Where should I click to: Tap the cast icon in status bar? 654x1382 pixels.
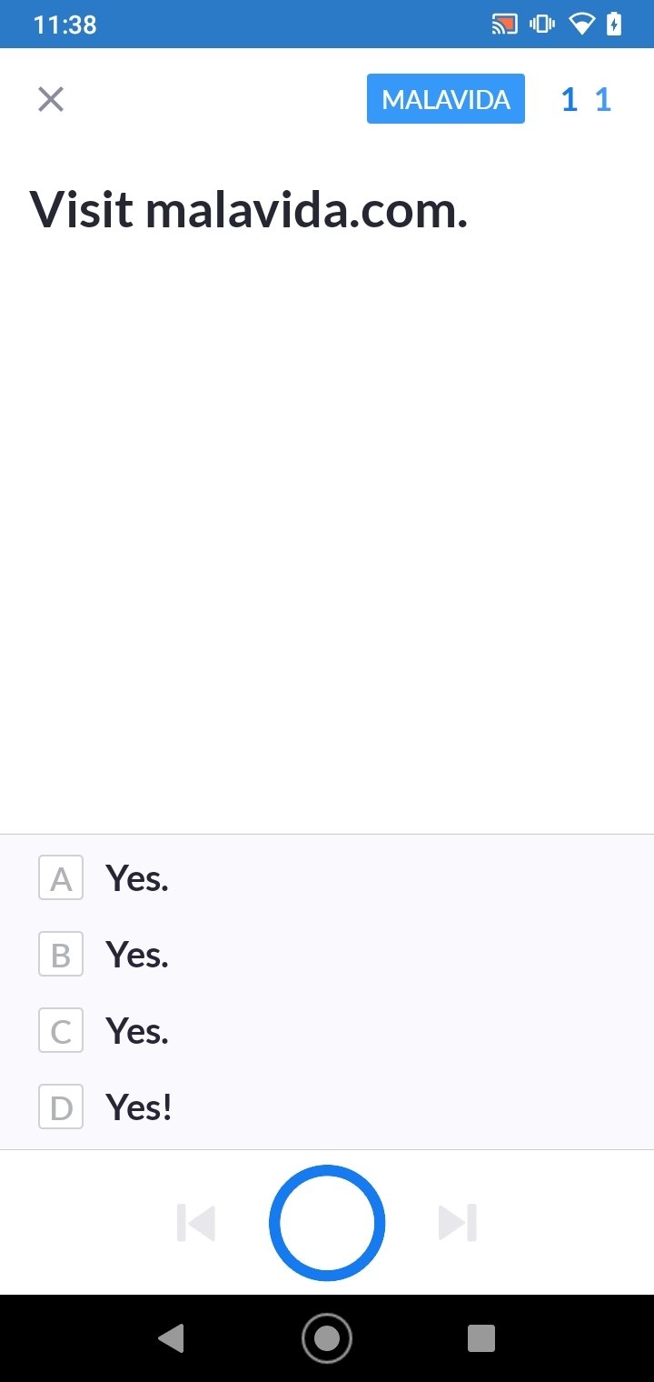click(x=504, y=25)
